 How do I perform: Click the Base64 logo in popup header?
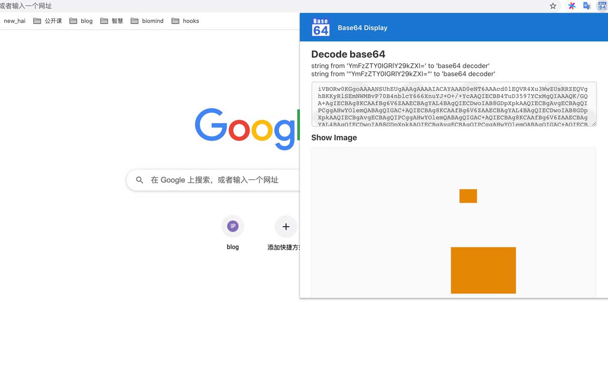tap(320, 27)
